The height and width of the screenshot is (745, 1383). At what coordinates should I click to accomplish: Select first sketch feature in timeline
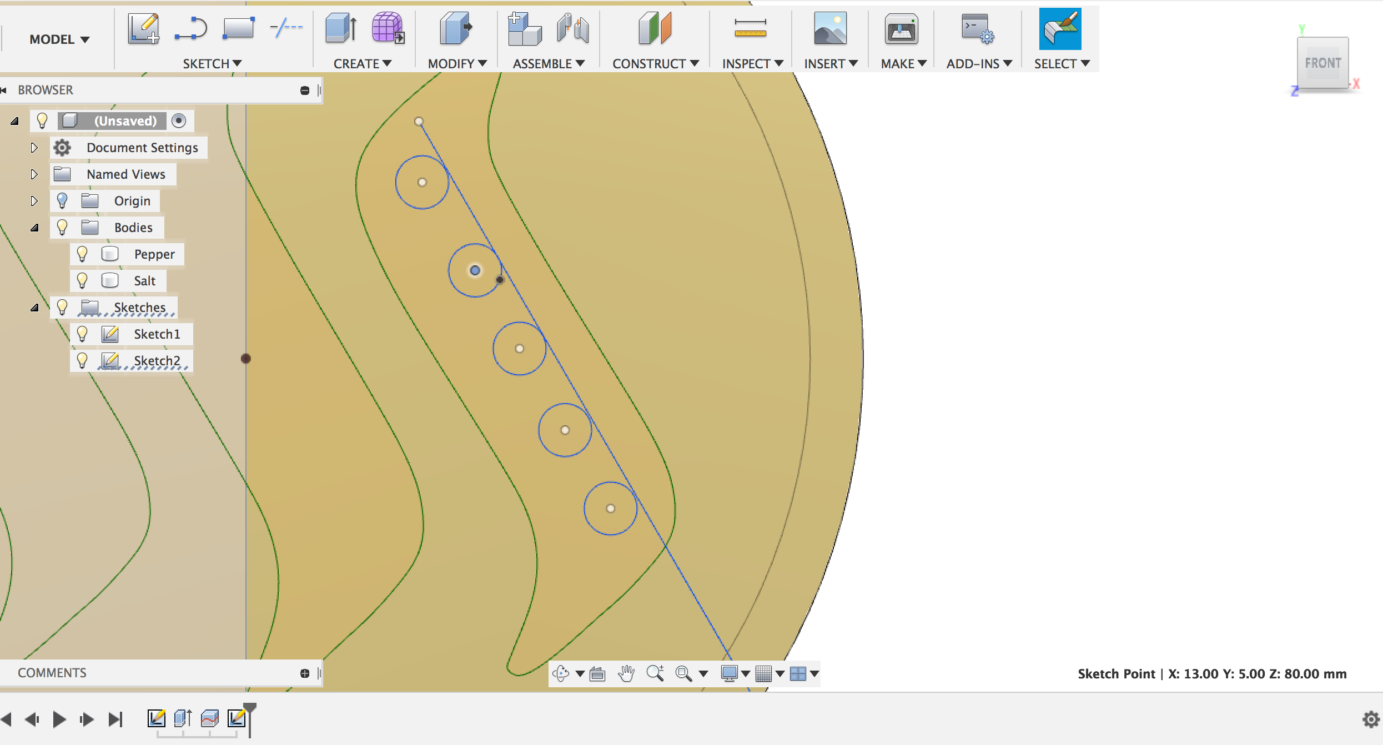pos(157,718)
